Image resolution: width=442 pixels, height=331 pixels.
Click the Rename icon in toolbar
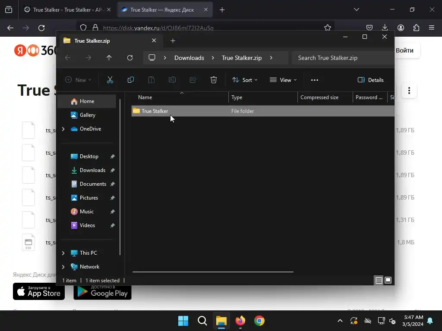(172, 80)
